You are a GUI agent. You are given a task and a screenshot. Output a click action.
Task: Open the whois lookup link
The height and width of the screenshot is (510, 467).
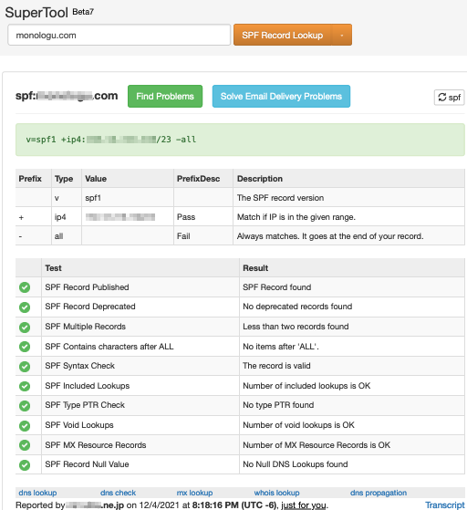tap(276, 493)
